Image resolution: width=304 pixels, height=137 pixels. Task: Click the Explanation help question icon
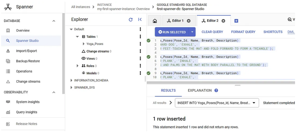pos(216,91)
